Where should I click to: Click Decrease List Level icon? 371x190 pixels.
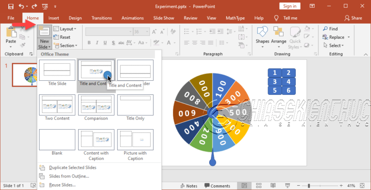point(212,31)
